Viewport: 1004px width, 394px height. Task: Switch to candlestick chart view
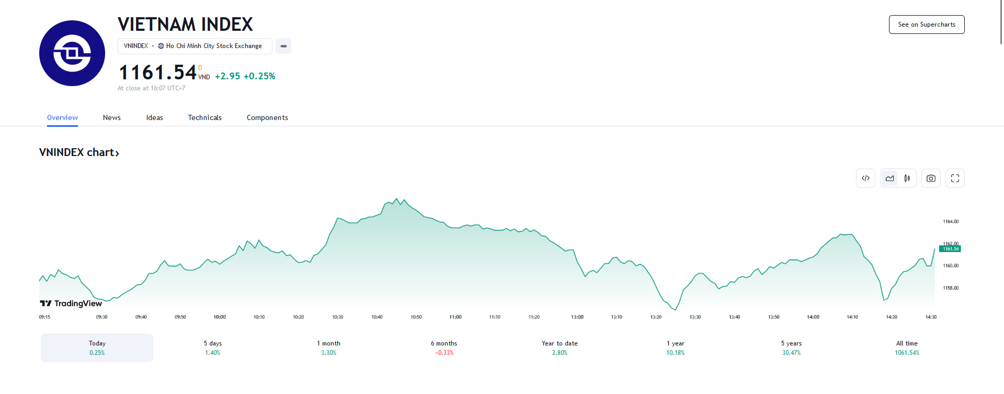pos(907,178)
